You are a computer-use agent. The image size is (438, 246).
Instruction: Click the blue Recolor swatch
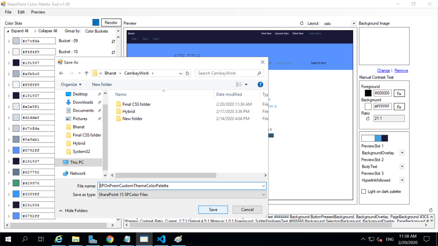[x=95, y=22]
